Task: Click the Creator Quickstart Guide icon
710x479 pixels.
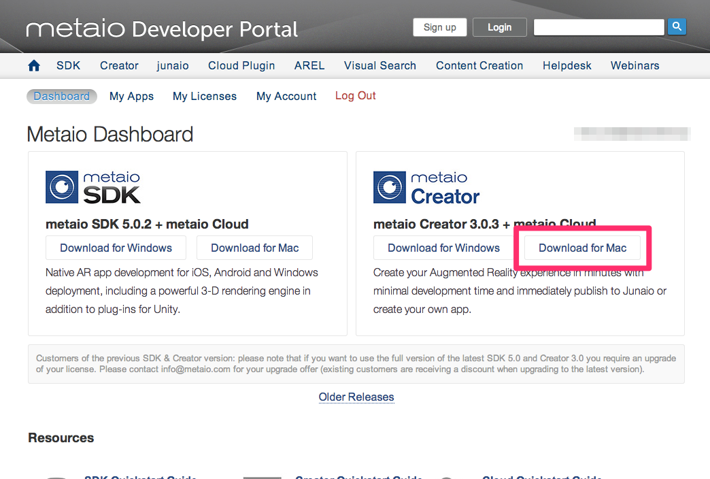Action: coord(263,476)
